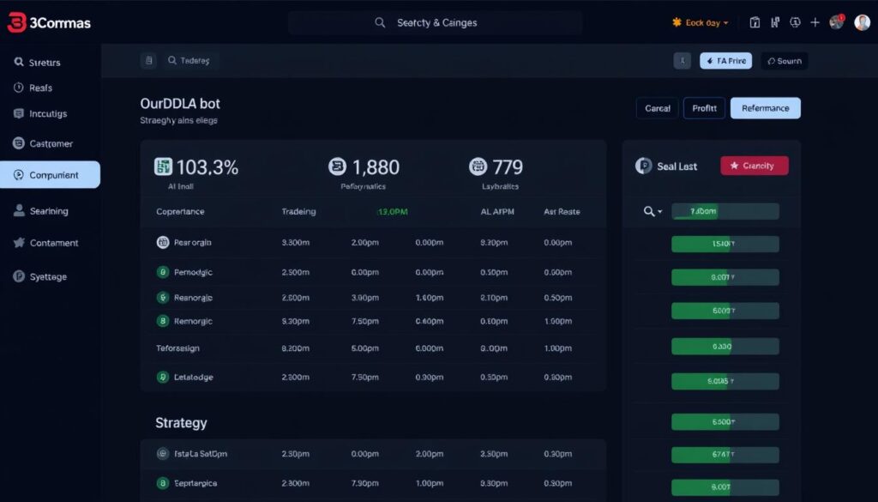Click the search magnifier icon in top bar
This screenshot has width=878, height=502.
380,23
